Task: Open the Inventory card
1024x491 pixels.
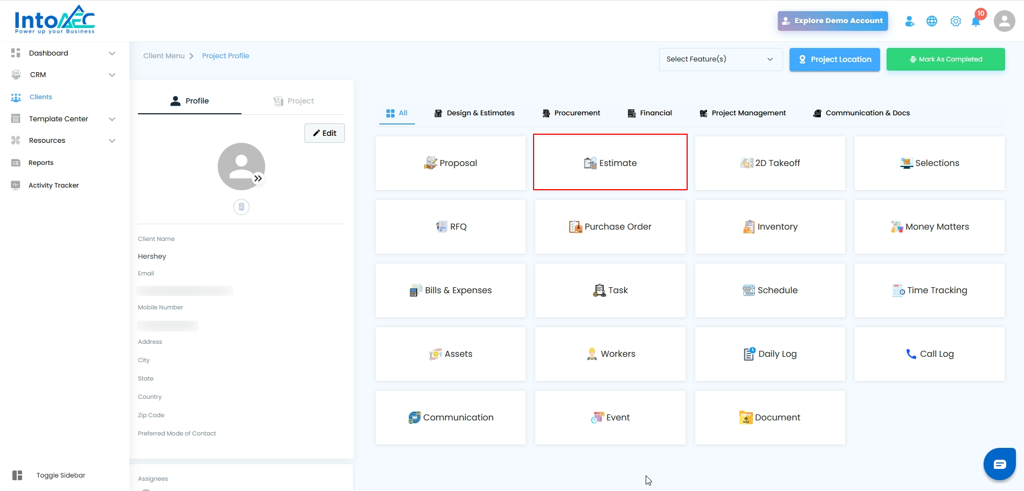Action: [x=770, y=226]
